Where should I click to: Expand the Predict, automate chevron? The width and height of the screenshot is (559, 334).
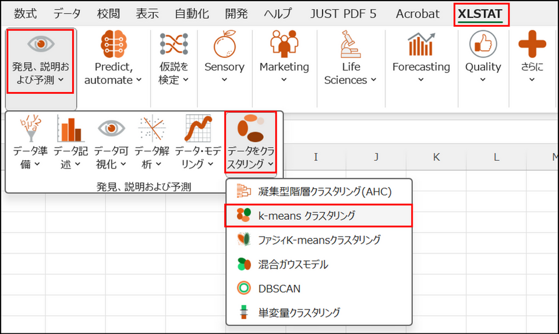pos(139,80)
